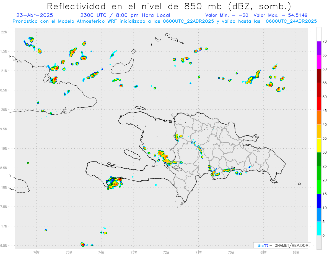Click the 'Pronóstico con el Modelo Atmosférico WRF' line

pyautogui.click(x=165, y=21)
